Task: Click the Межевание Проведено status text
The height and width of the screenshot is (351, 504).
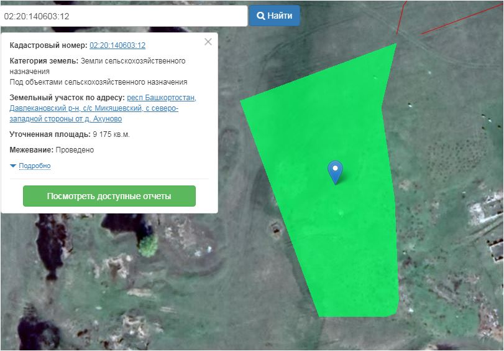Action: (x=52, y=150)
